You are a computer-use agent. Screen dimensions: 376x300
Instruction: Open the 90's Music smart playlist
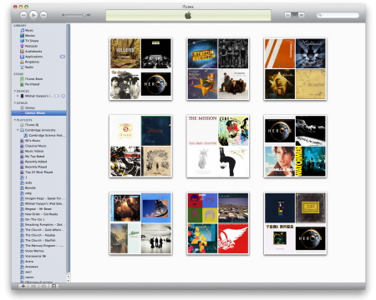point(39,141)
